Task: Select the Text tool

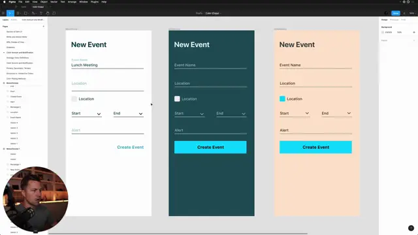Action: coord(40,13)
